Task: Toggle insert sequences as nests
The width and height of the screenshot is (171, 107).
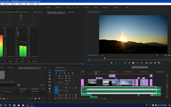Action: pos(56,73)
